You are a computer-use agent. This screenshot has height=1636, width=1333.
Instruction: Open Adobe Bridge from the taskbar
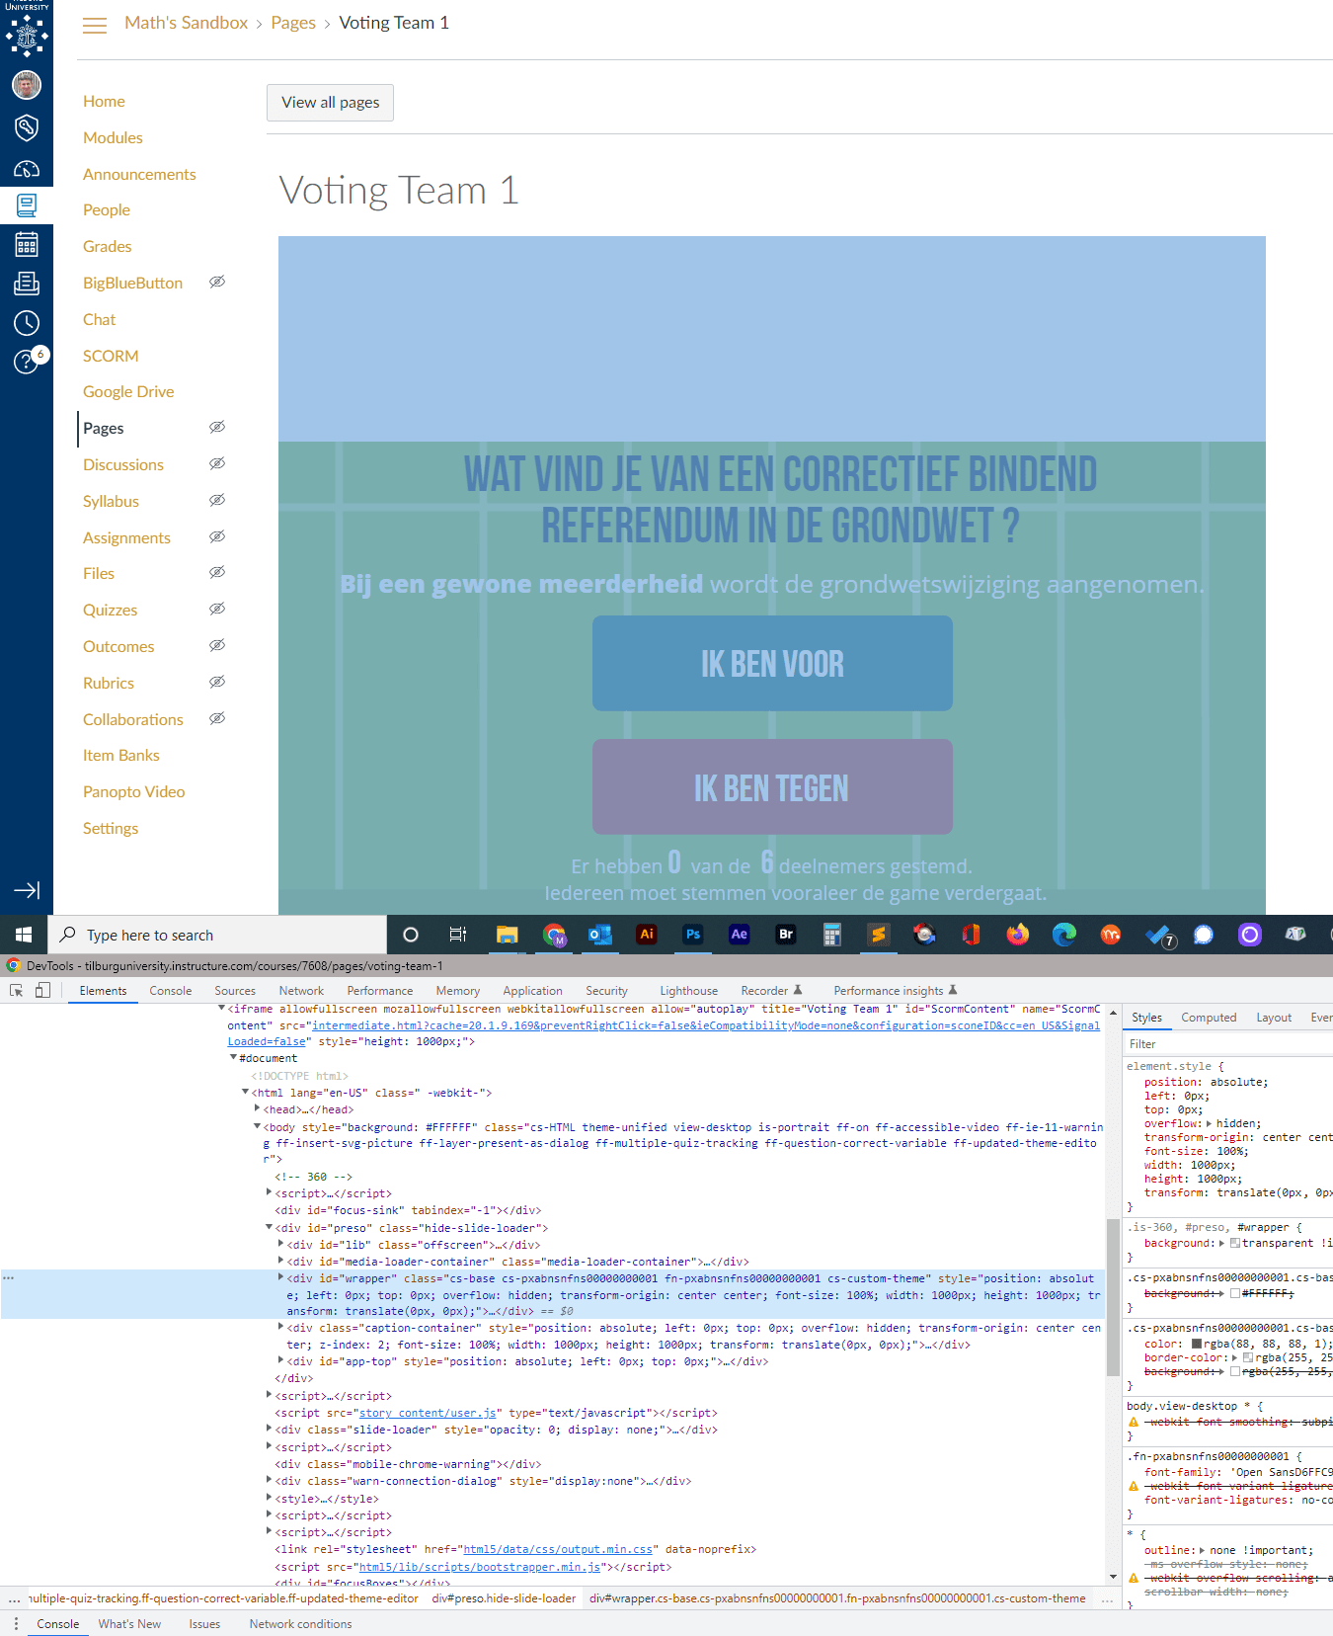point(786,935)
